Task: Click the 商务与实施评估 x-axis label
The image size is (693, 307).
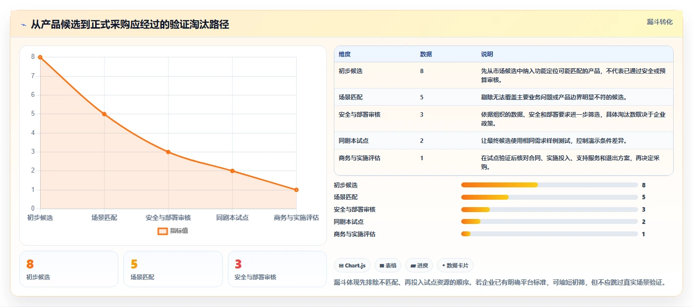Action: coord(296,218)
